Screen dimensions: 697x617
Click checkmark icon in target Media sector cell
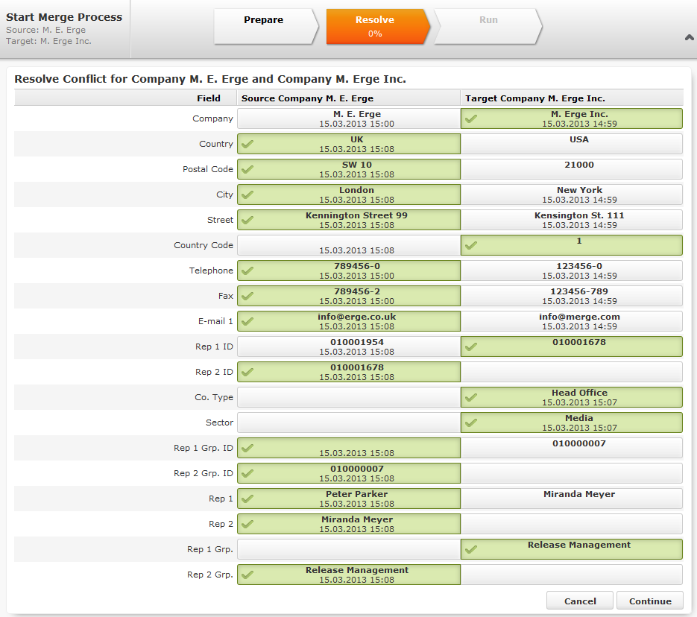point(471,423)
